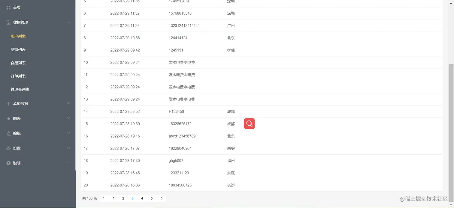Jump to pagination page 1
The height and width of the screenshot is (208, 454).
pyautogui.click(x=114, y=198)
